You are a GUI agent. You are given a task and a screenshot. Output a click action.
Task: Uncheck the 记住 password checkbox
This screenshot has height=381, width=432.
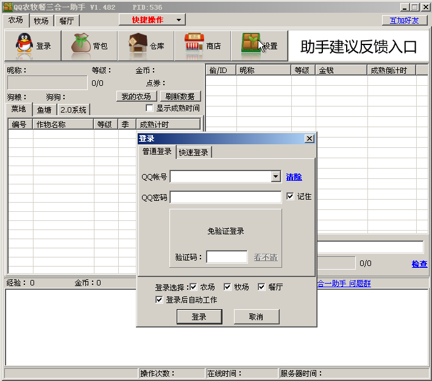(290, 196)
